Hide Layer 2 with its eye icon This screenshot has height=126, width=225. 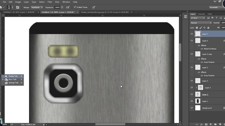coord(192,94)
